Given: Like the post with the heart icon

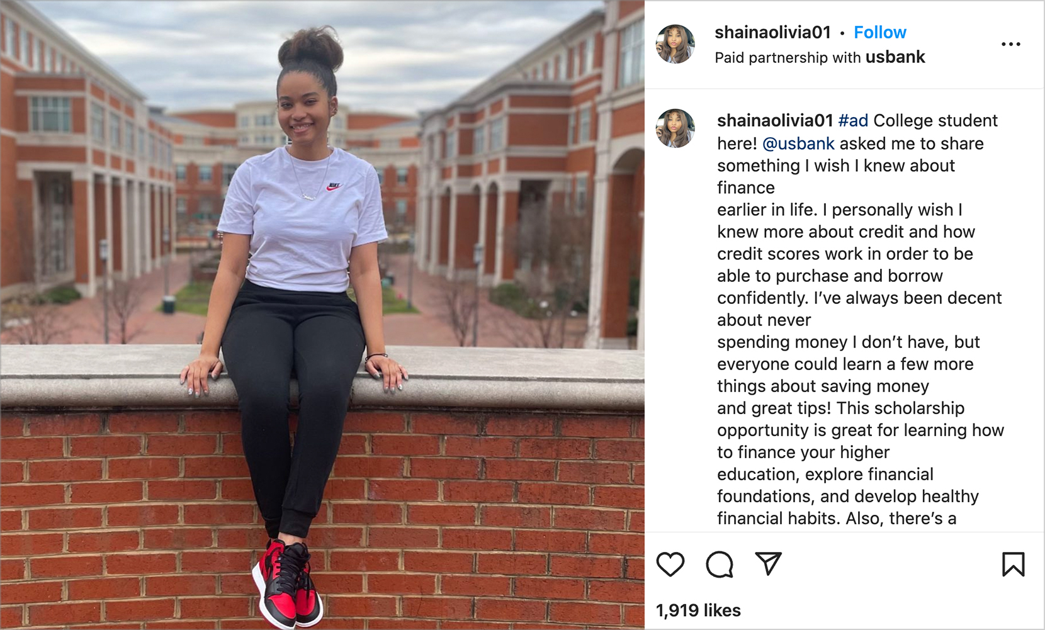Looking at the screenshot, I should [670, 564].
